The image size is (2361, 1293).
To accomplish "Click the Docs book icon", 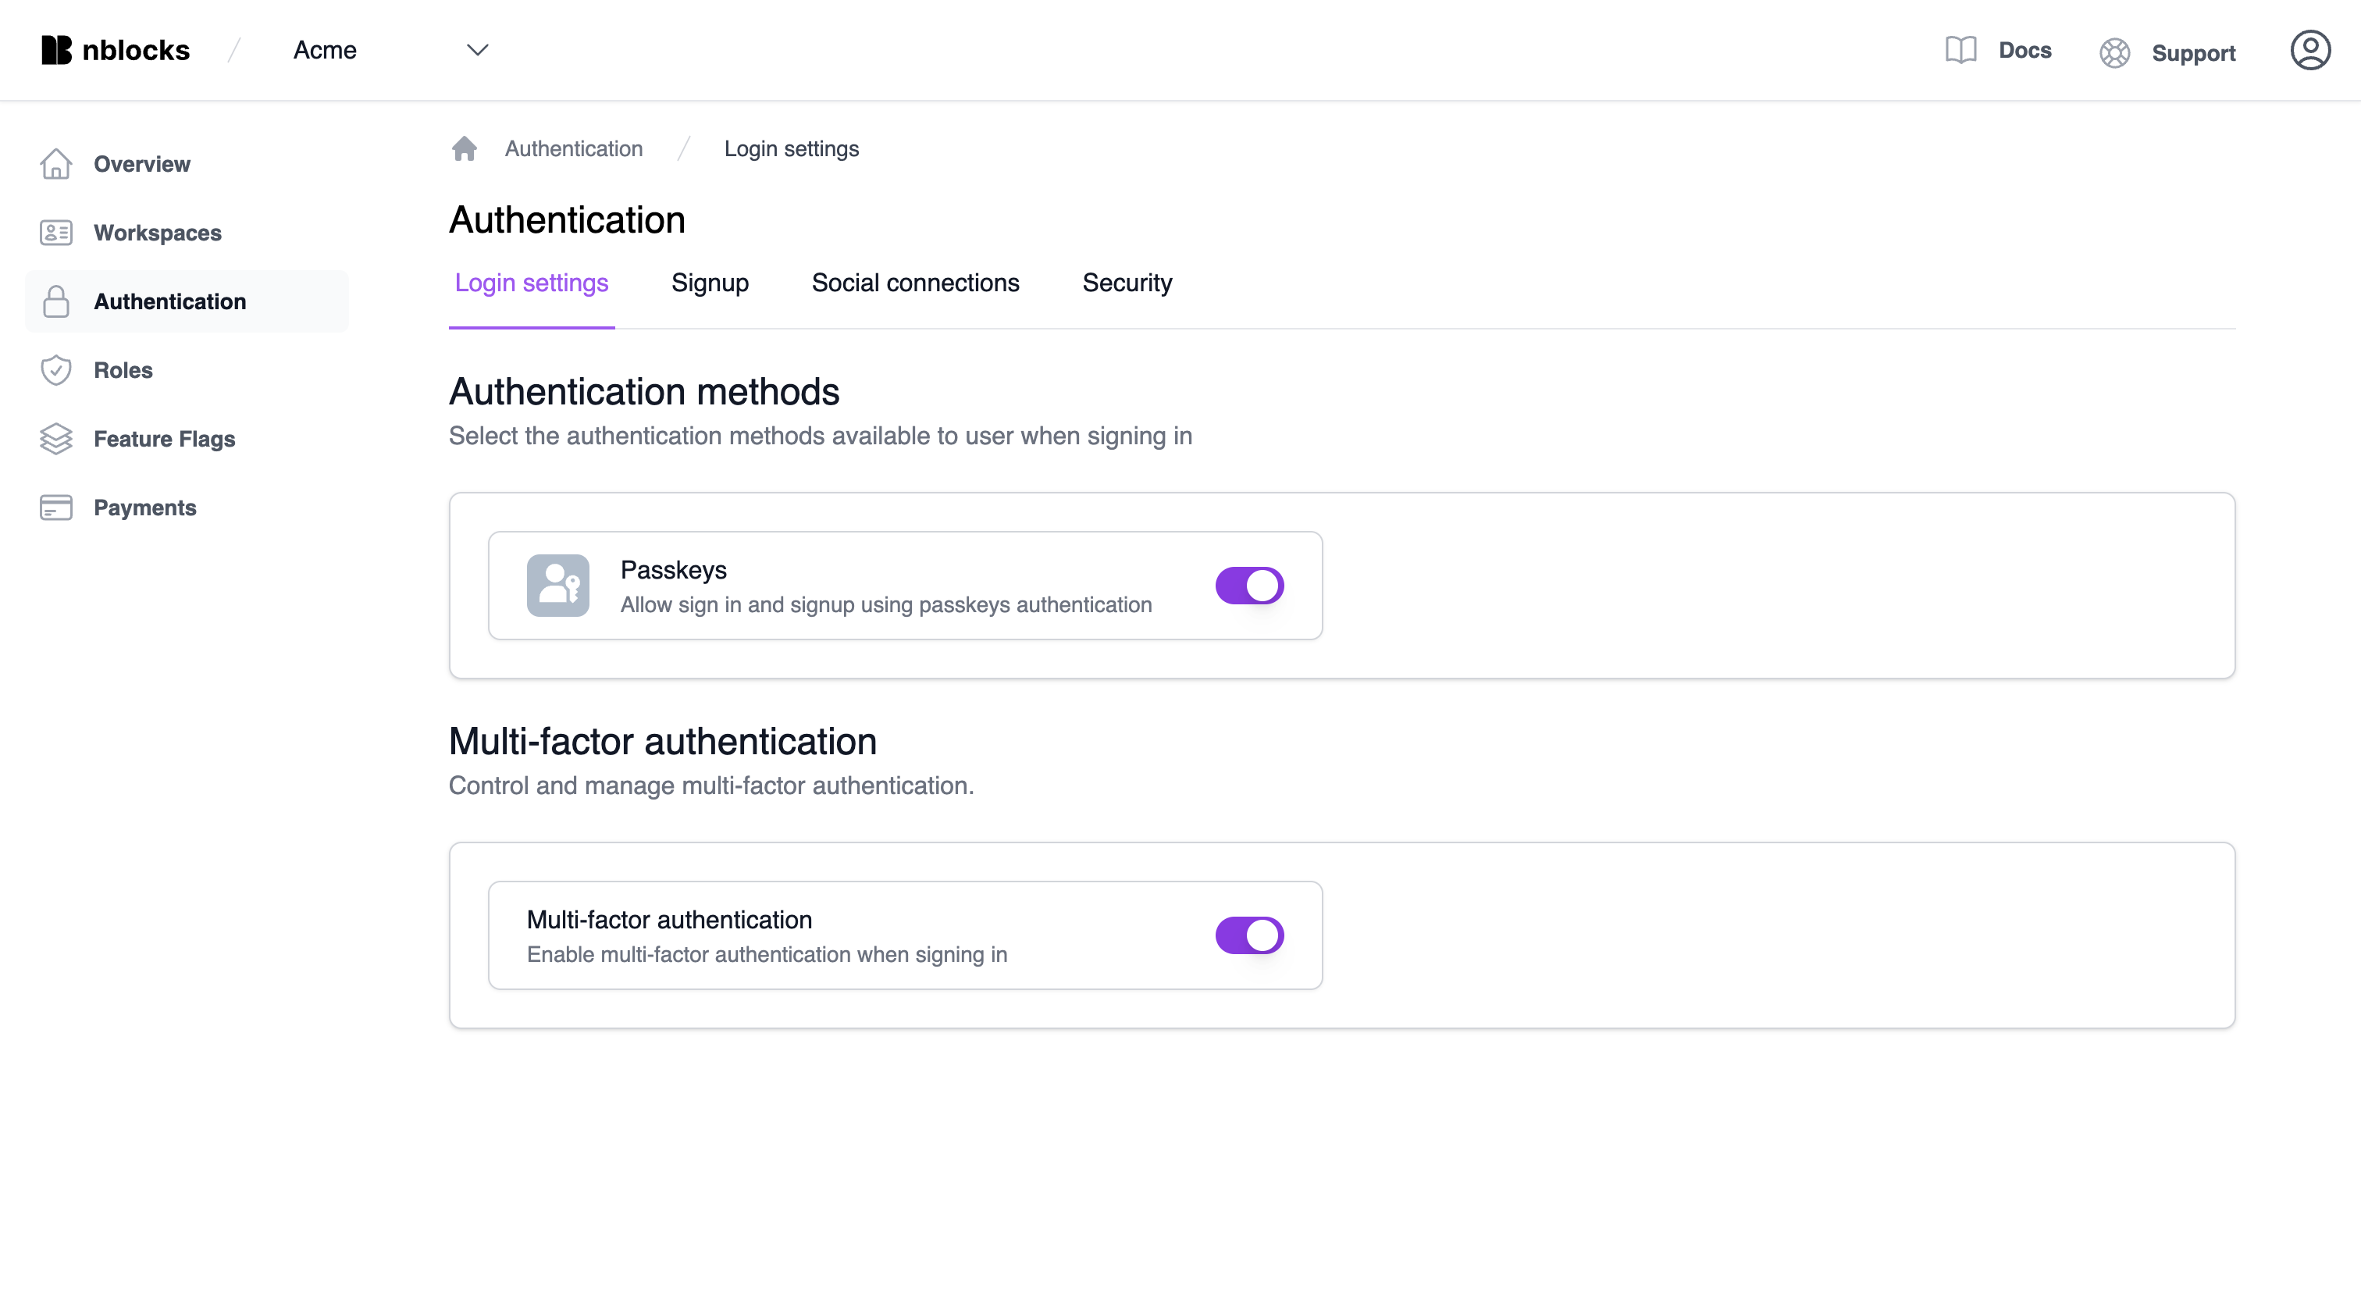I will tap(1960, 49).
